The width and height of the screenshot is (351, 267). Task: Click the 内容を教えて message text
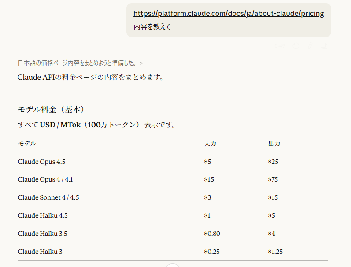point(152,26)
